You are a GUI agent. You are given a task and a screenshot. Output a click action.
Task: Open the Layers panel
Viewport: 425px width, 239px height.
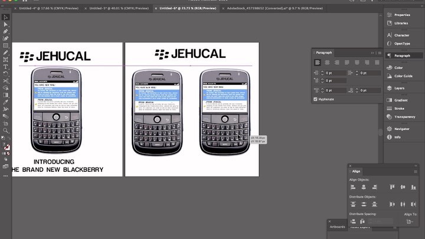[x=400, y=88]
